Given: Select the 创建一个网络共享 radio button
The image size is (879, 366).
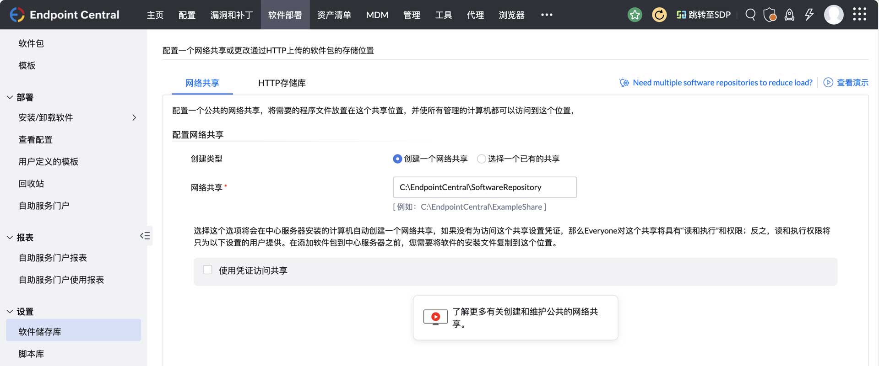Looking at the screenshot, I should coord(397,159).
